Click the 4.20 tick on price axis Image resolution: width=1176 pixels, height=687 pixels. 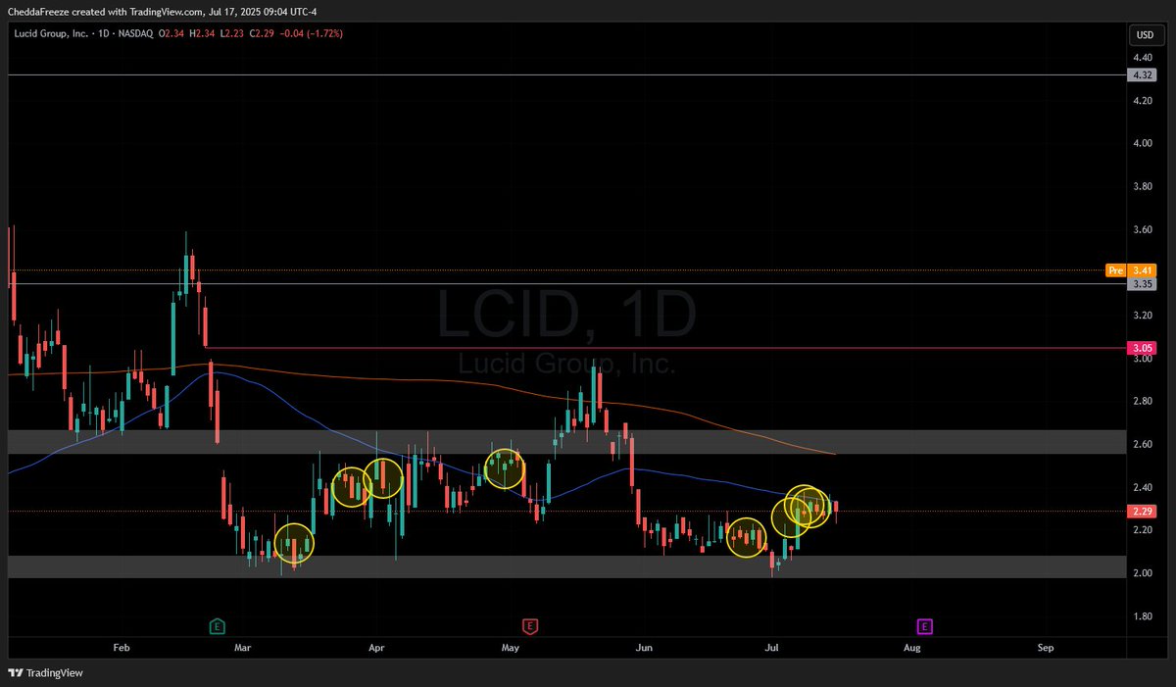click(1143, 101)
